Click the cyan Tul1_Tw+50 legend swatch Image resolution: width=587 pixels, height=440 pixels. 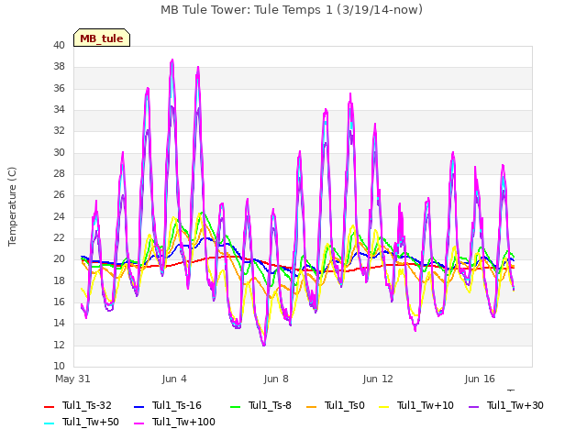[x=49, y=423]
